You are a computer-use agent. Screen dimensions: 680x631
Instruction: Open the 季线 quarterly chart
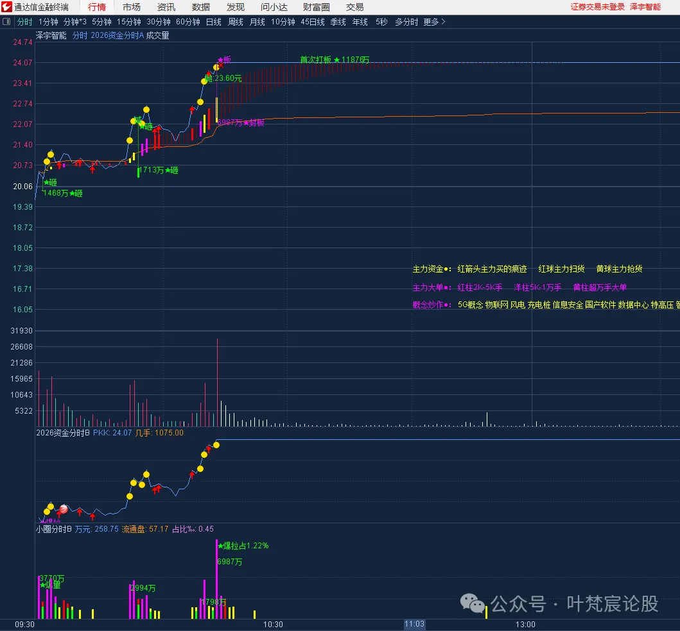[337, 21]
